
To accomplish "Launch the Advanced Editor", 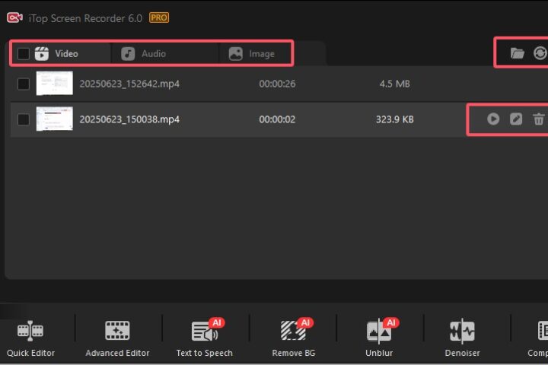I will [x=117, y=338].
